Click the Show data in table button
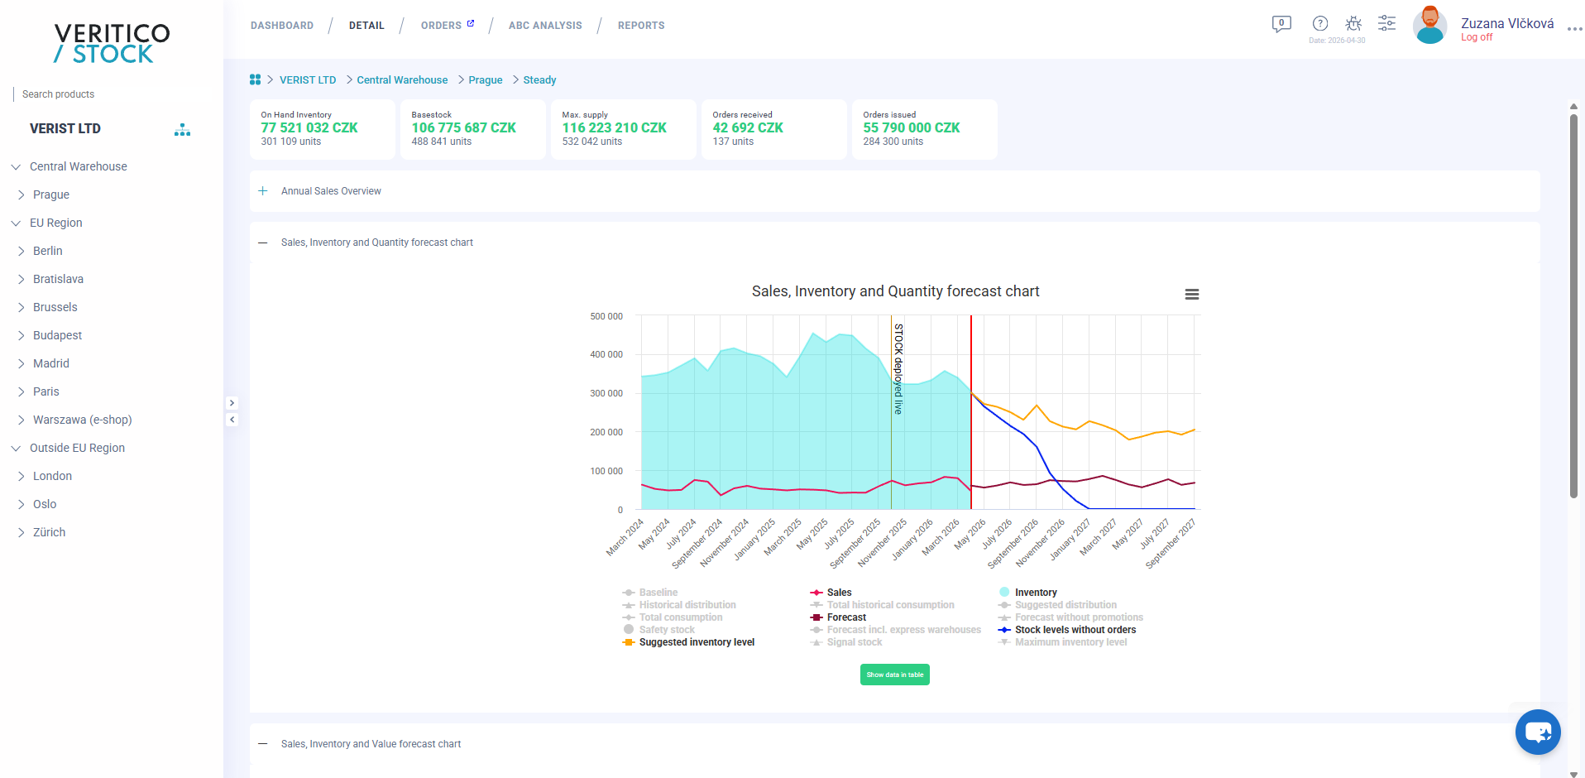Screen dimensions: 1585x778 pos(895,675)
